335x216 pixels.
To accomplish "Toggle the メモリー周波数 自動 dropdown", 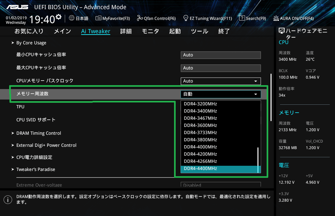I will tap(221, 94).
